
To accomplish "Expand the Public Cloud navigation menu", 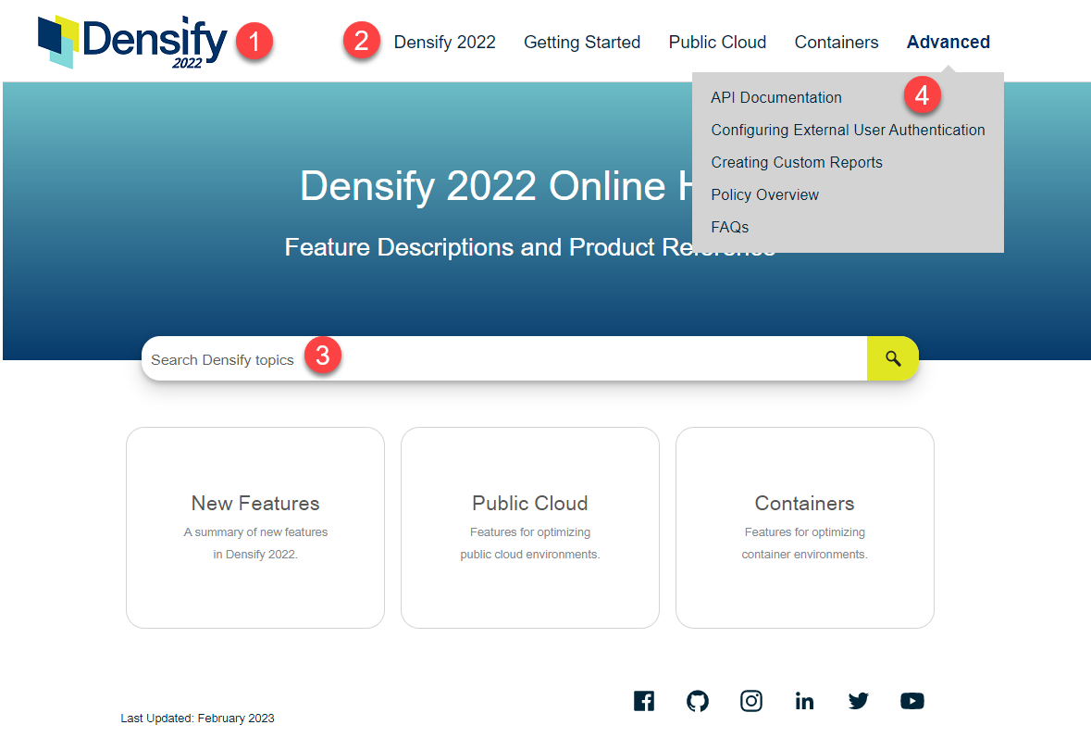I will coord(717,43).
